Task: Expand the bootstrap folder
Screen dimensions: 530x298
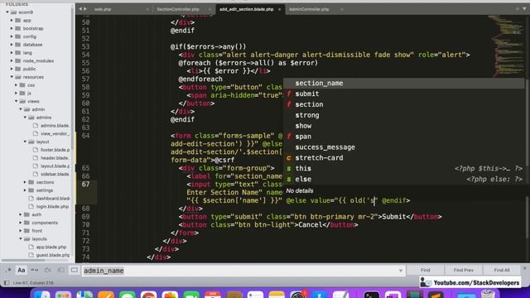Action: [12, 28]
